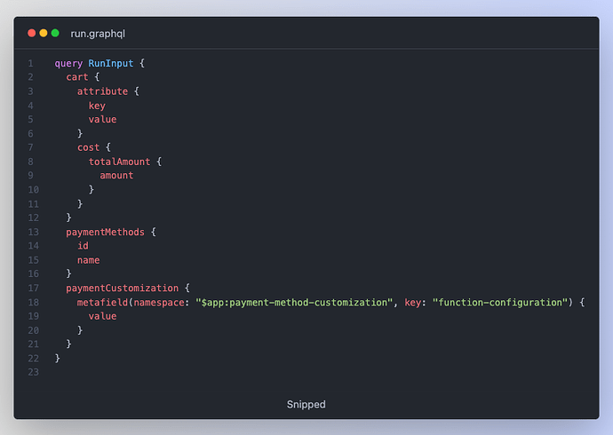
Task: Click the Snipped label at the bottom
Action: click(306, 405)
